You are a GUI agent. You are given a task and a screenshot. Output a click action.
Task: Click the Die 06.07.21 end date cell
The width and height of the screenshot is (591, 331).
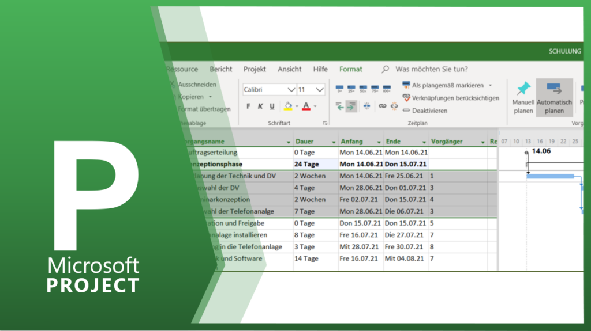click(406, 211)
